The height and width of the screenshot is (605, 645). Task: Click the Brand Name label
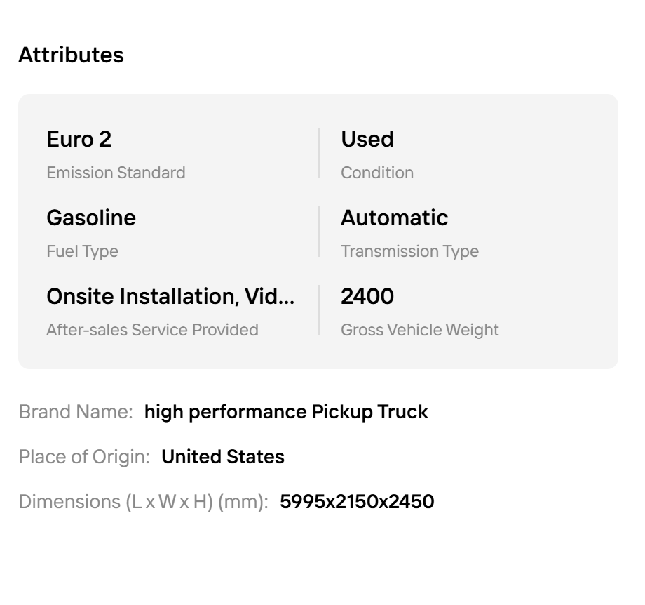[x=76, y=412]
